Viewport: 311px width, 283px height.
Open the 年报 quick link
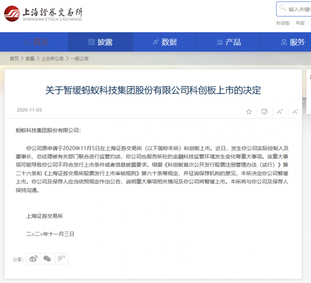coord(300,23)
